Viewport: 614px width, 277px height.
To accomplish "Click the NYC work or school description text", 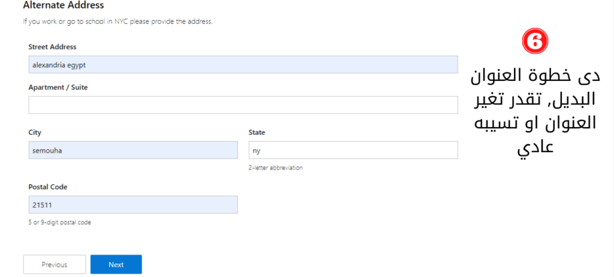I will (118, 22).
